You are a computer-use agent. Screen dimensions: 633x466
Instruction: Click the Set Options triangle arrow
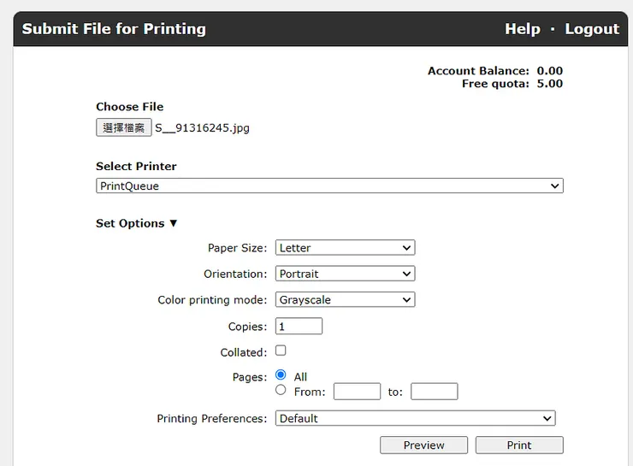point(173,223)
